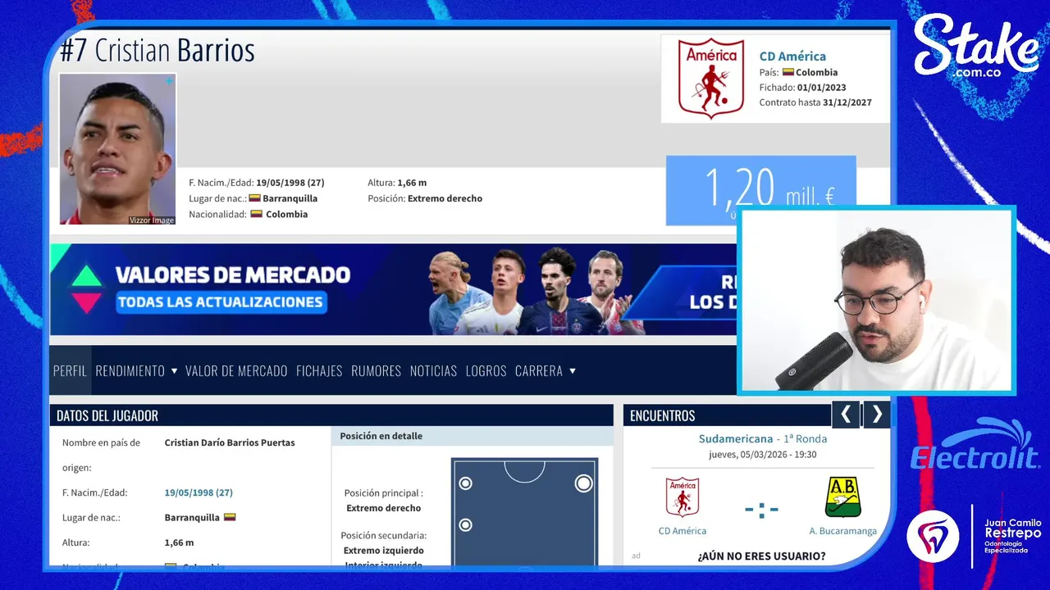Open the Rumores tab
Viewport: 1050px width, 590px height.
tap(376, 371)
